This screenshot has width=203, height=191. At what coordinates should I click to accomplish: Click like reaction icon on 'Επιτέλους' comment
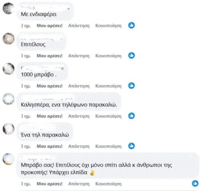point(131,55)
